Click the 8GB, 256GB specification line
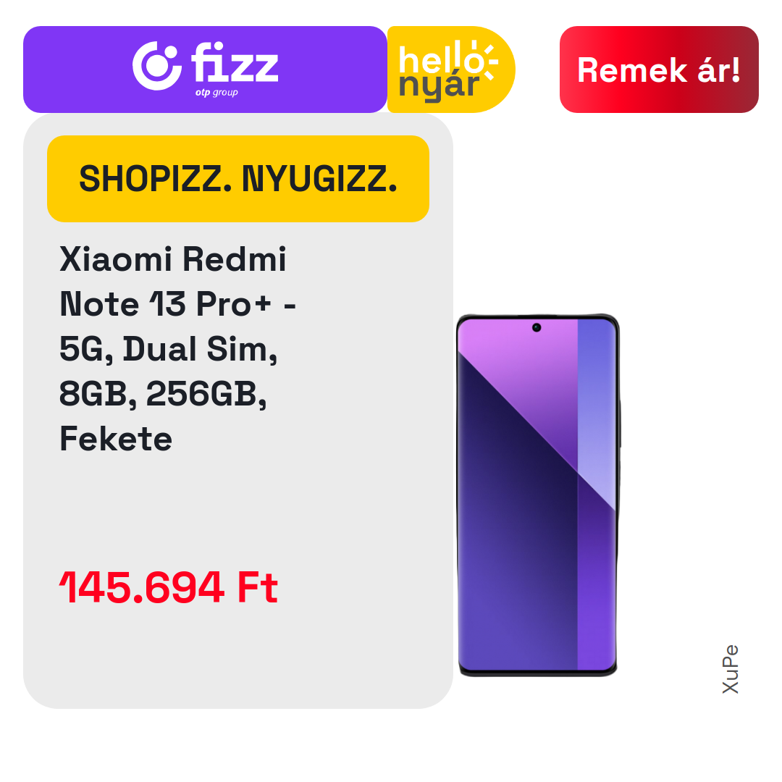The image size is (782, 782). [163, 394]
